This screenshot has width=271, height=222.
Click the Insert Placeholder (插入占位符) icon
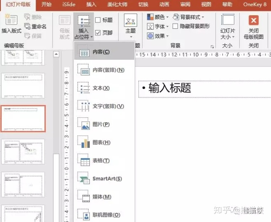pos(84,21)
